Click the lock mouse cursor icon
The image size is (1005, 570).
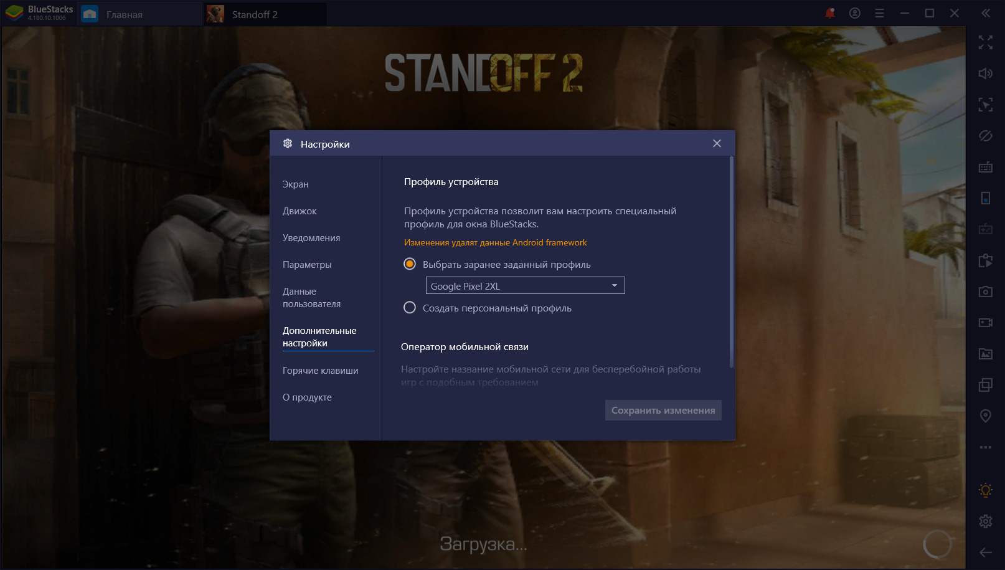coord(985,105)
